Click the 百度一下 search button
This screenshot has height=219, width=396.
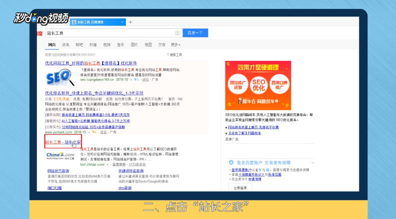coord(195,33)
